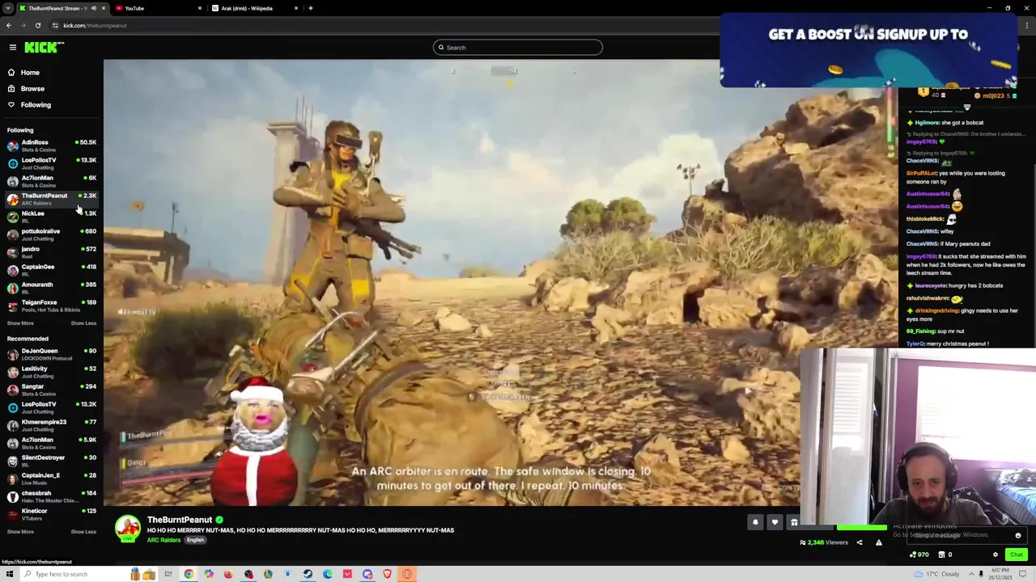1036x582 pixels.
Task: Open Brave browser from the taskbar
Action: (x=387, y=574)
